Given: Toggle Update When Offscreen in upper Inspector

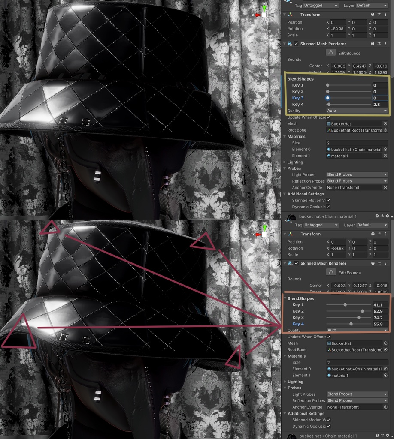Looking at the screenshot, I should coord(328,117).
